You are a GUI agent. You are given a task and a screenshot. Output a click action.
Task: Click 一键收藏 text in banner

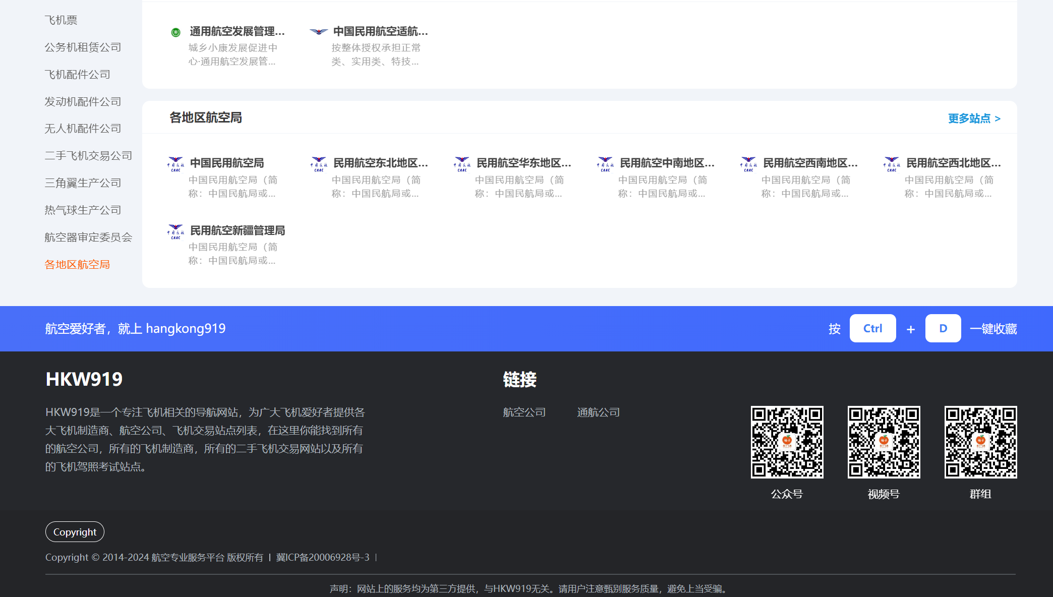point(993,329)
